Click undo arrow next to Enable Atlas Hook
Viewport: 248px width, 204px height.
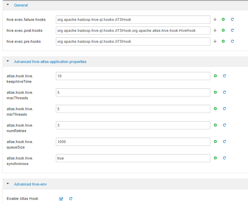pos(71,199)
